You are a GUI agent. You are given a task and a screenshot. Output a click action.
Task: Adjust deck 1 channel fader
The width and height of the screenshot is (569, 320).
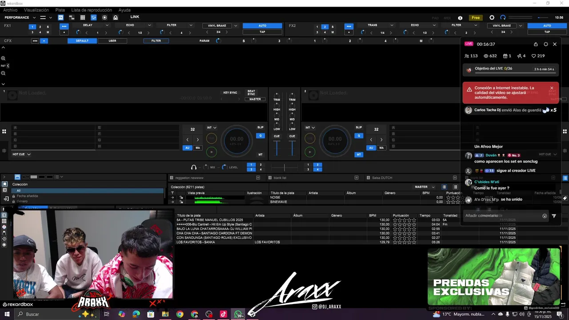[x=277, y=148]
